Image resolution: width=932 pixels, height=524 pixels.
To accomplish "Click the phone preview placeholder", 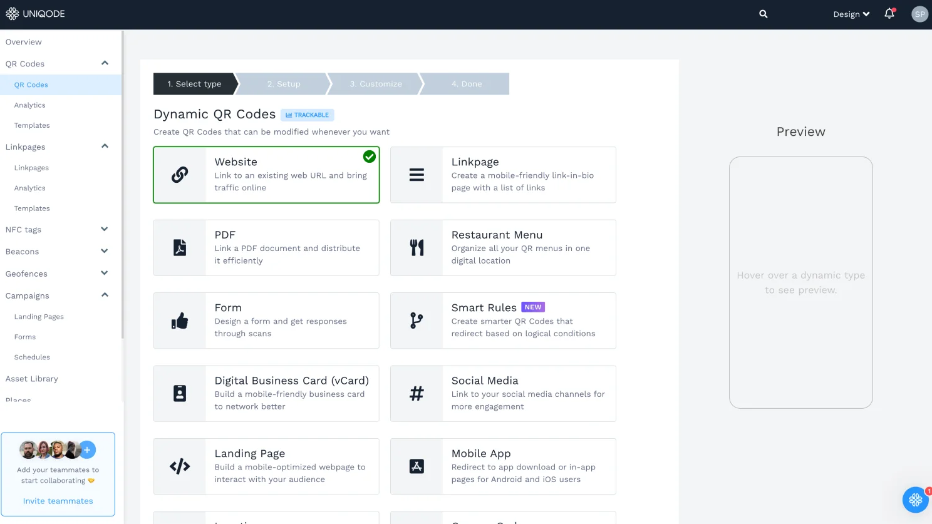I will pos(800,282).
